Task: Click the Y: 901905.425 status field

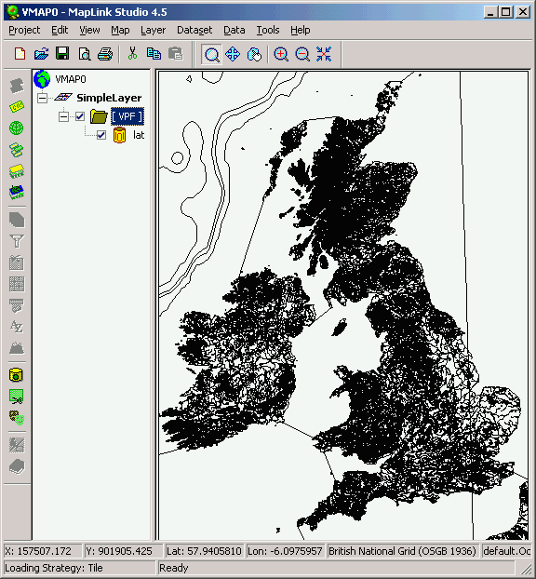Action: tap(123, 551)
